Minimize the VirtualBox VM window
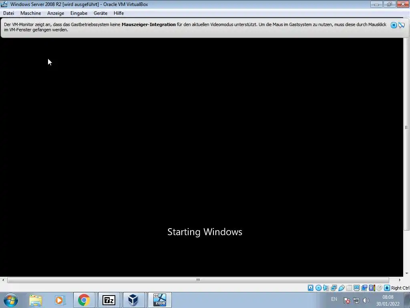Screen dimensions: 410x308 (x=376, y=4)
